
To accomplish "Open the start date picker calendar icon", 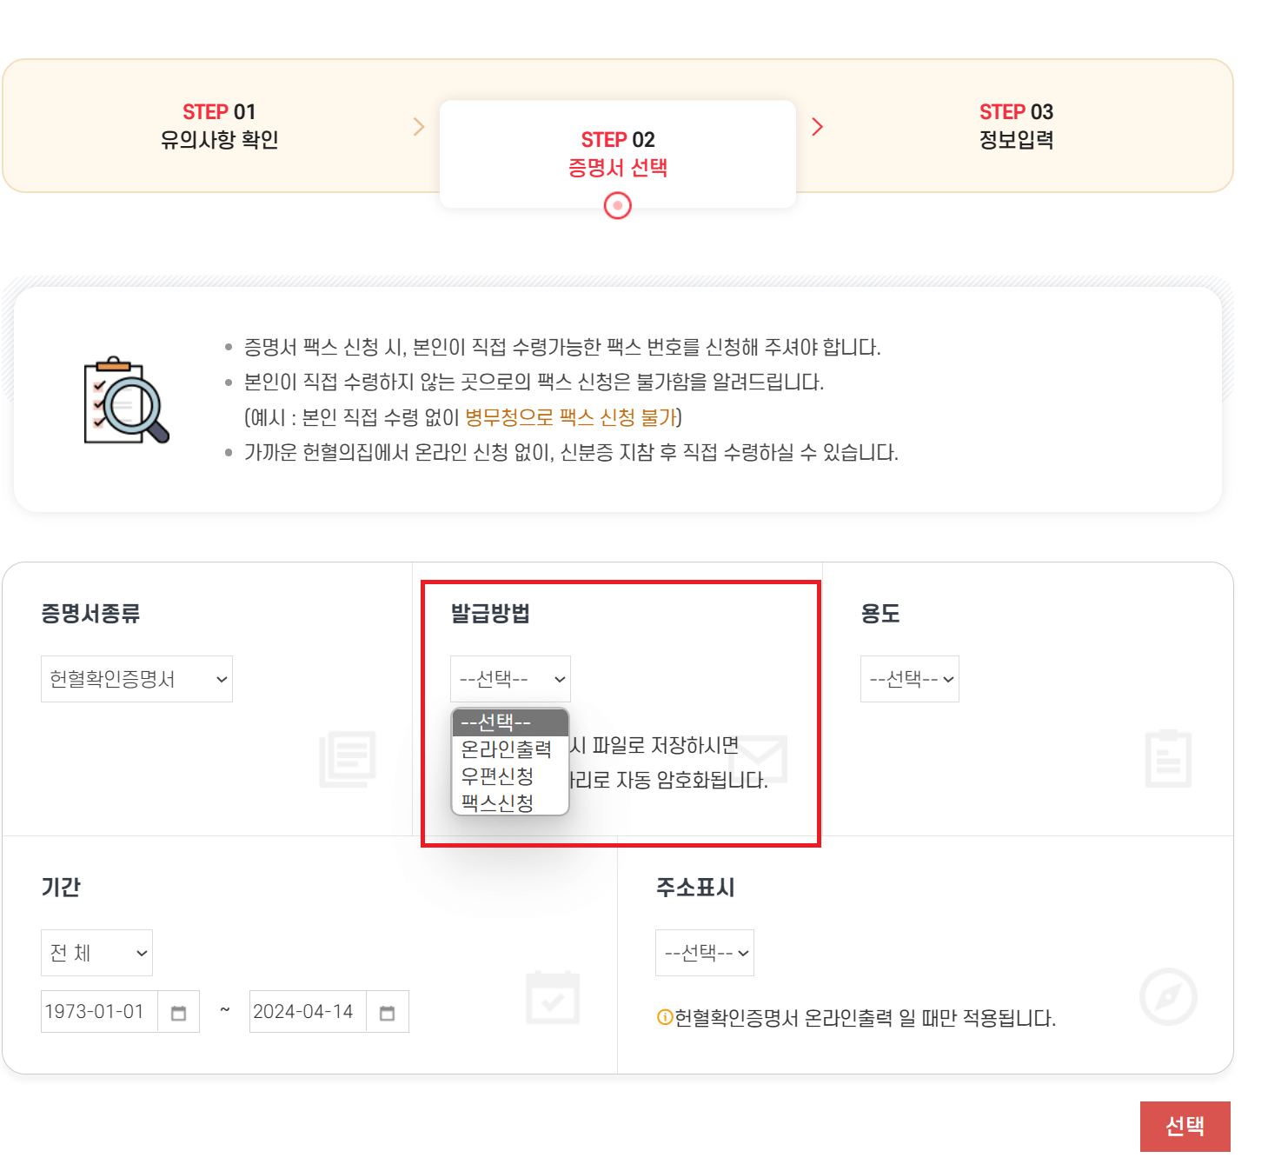I will (178, 1011).
